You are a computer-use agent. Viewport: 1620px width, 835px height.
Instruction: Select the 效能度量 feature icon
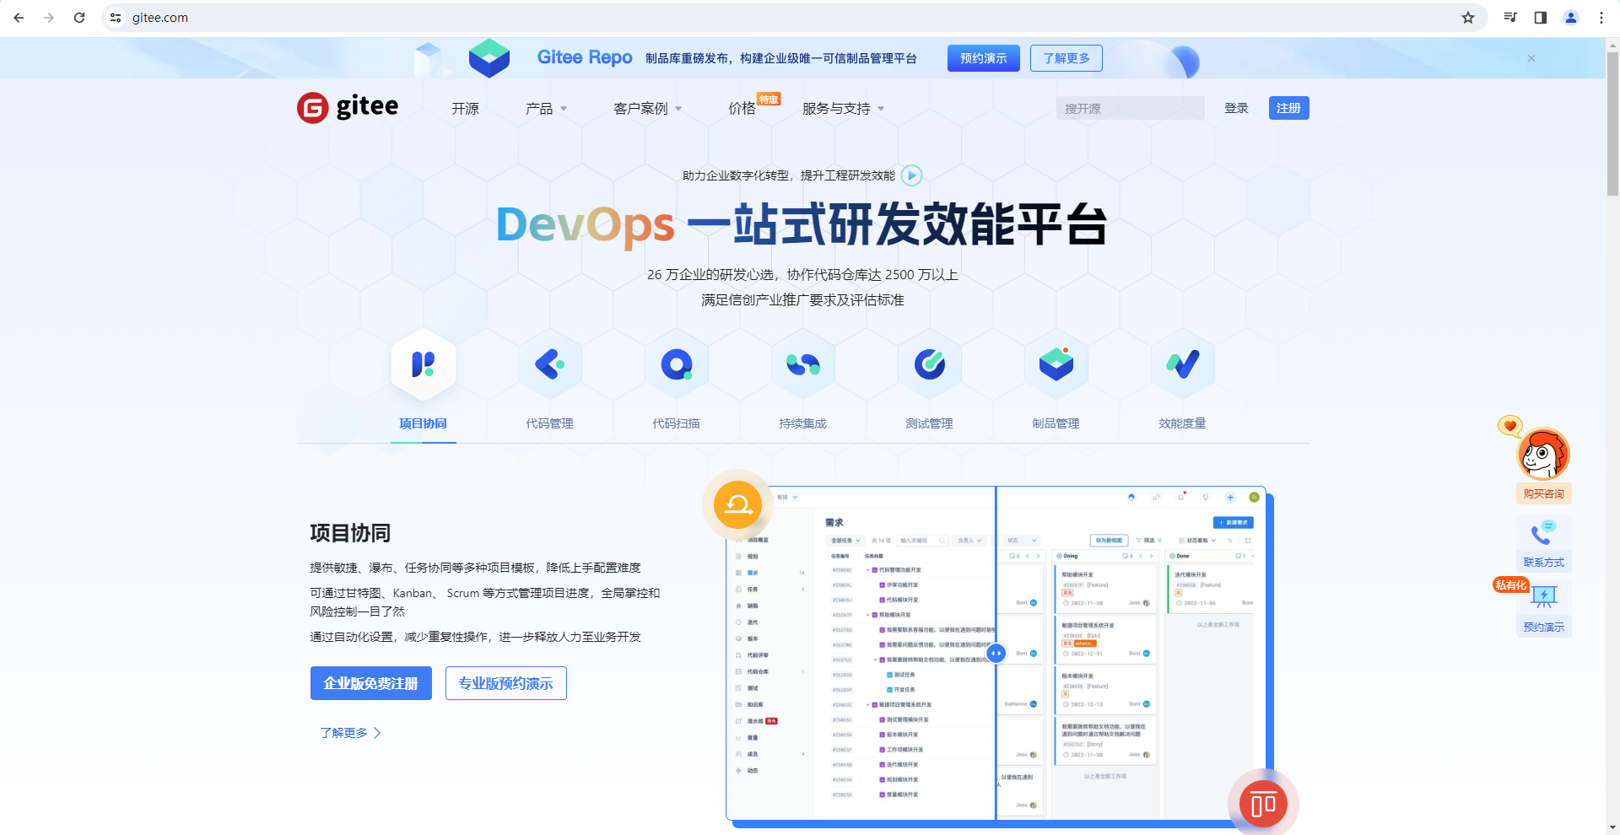(1182, 364)
